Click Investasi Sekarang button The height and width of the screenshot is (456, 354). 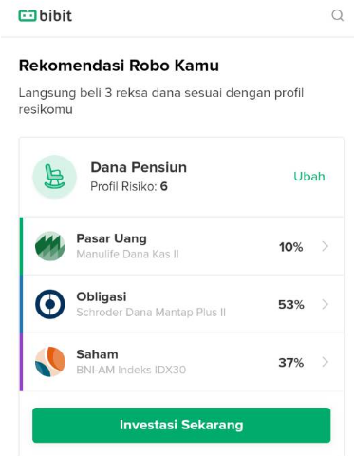coord(181,425)
